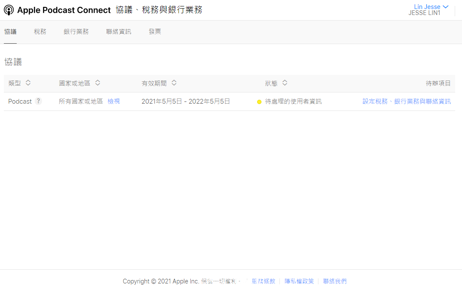462x295 pixels.
Task: Open the 聯絡我們 footer link
Action: 335,281
